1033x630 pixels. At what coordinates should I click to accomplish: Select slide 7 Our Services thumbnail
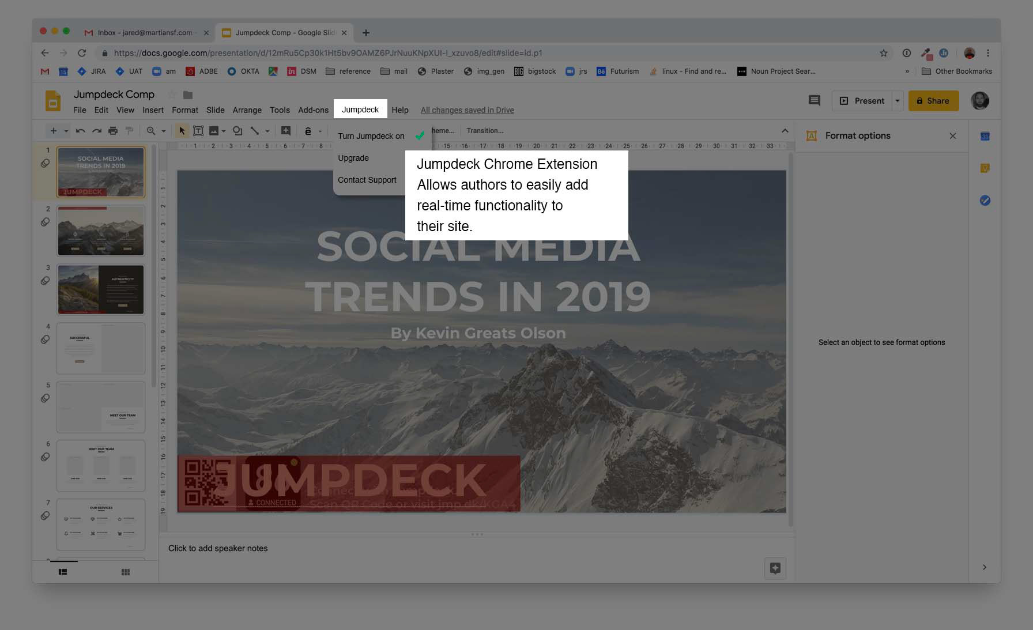tap(101, 525)
